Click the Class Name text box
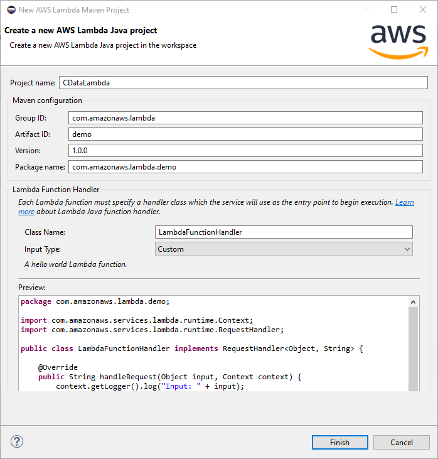The image size is (438, 459). pos(284,232)
